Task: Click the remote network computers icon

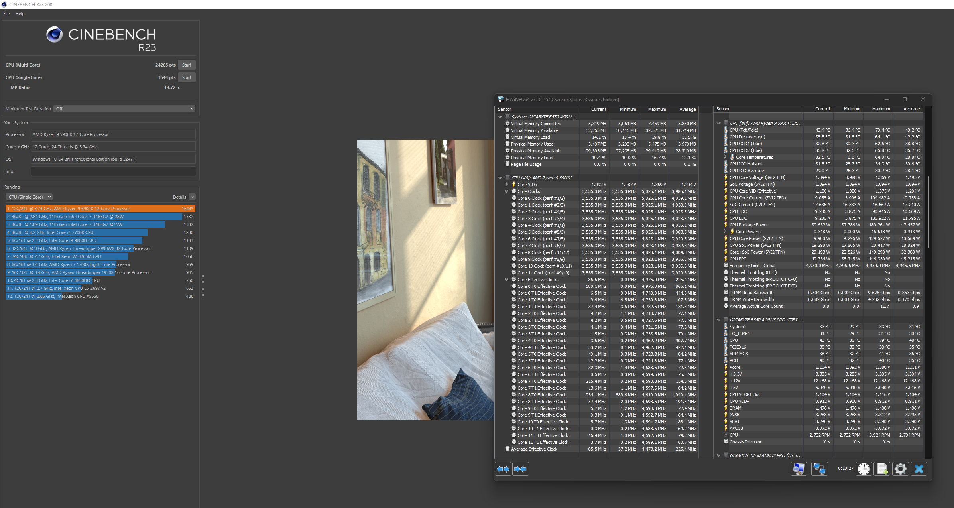Action: [x=819, y=469]
